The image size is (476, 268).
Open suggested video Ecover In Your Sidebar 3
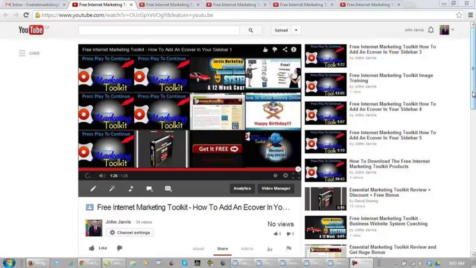click(x=392, y=50)
